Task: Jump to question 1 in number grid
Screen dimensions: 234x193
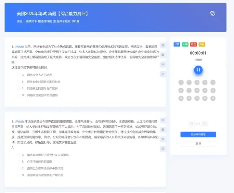Action: pos(181,82)
